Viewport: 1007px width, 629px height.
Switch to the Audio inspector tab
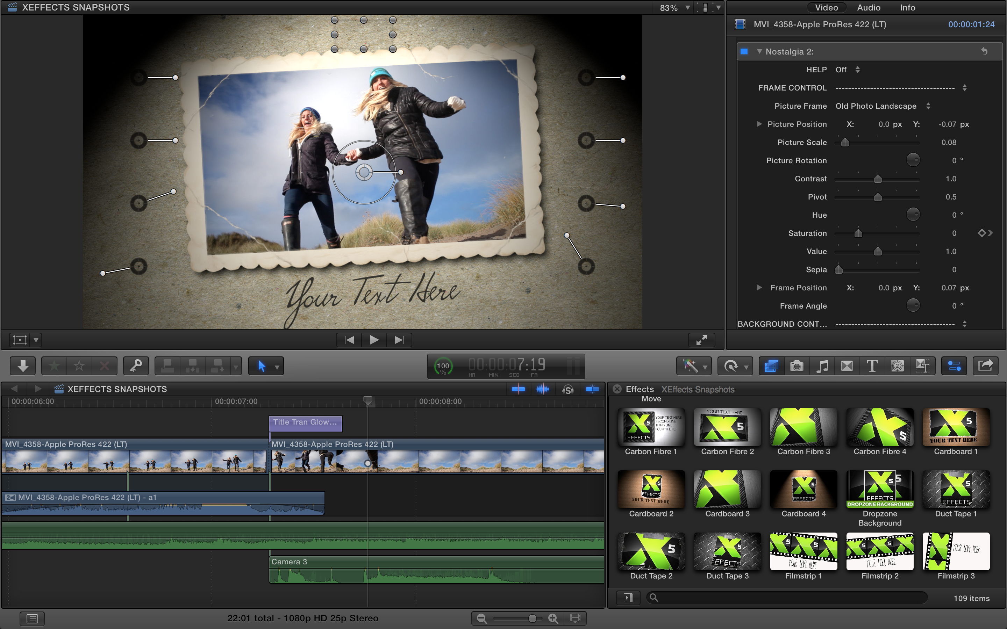point(869,7)
